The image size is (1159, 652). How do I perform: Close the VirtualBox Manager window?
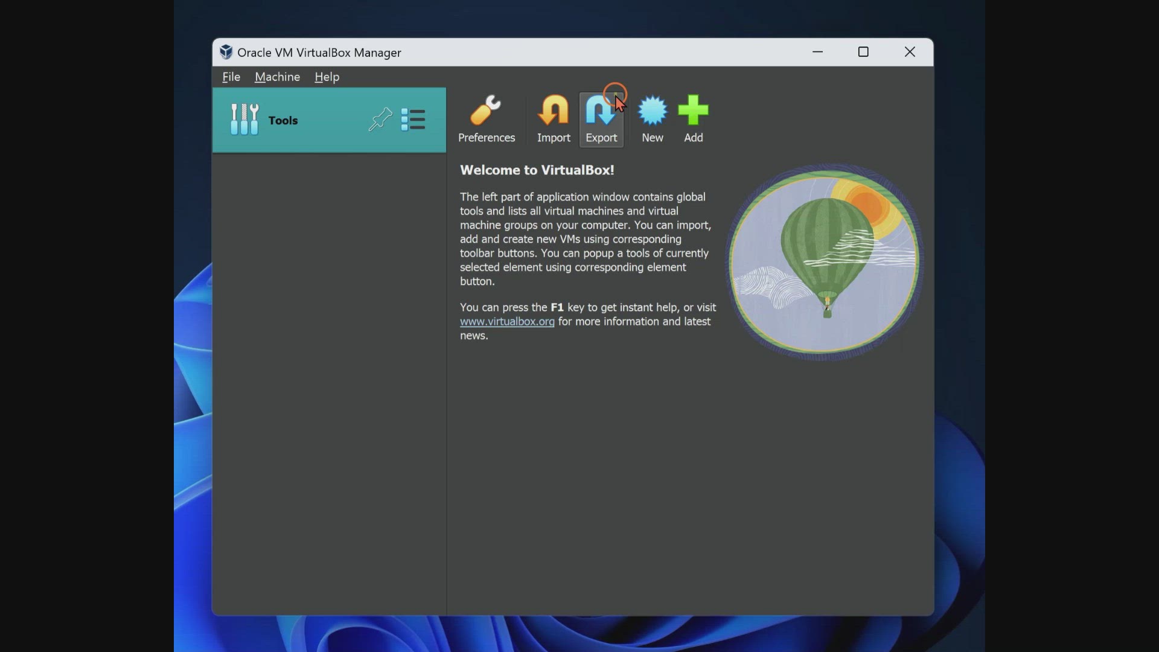coord(910,52)
